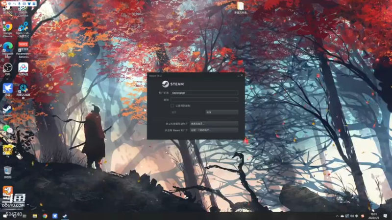Click the skin shirt icon in Sogou toolbar
Viewport: 392px width, 220px height.
coord(29,4)
